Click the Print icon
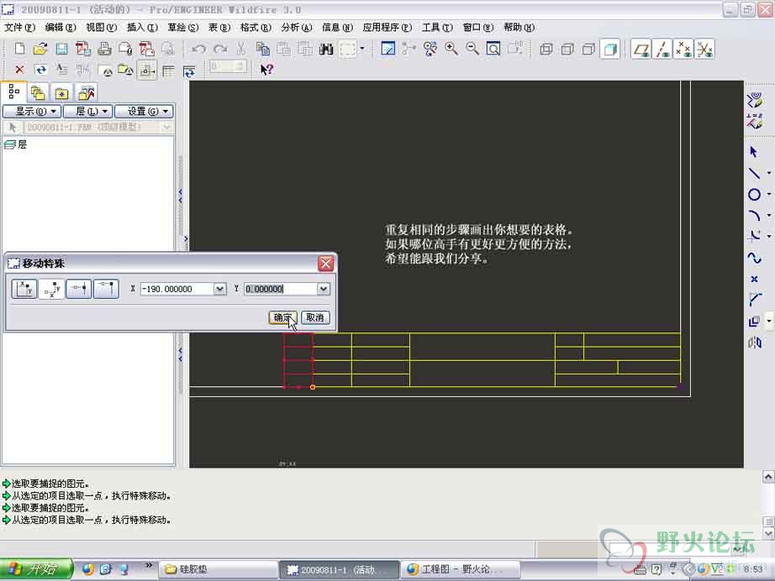Viewport: 775px width, 581px height. click(x=104, y=49)
